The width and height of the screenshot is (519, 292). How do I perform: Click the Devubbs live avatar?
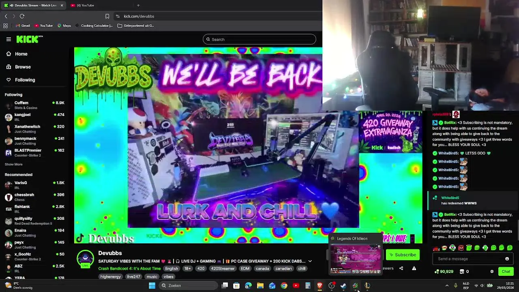85,259
